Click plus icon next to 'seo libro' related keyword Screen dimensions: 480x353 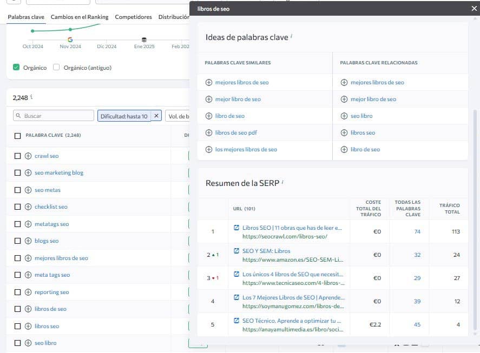click(x=344, y=116)
